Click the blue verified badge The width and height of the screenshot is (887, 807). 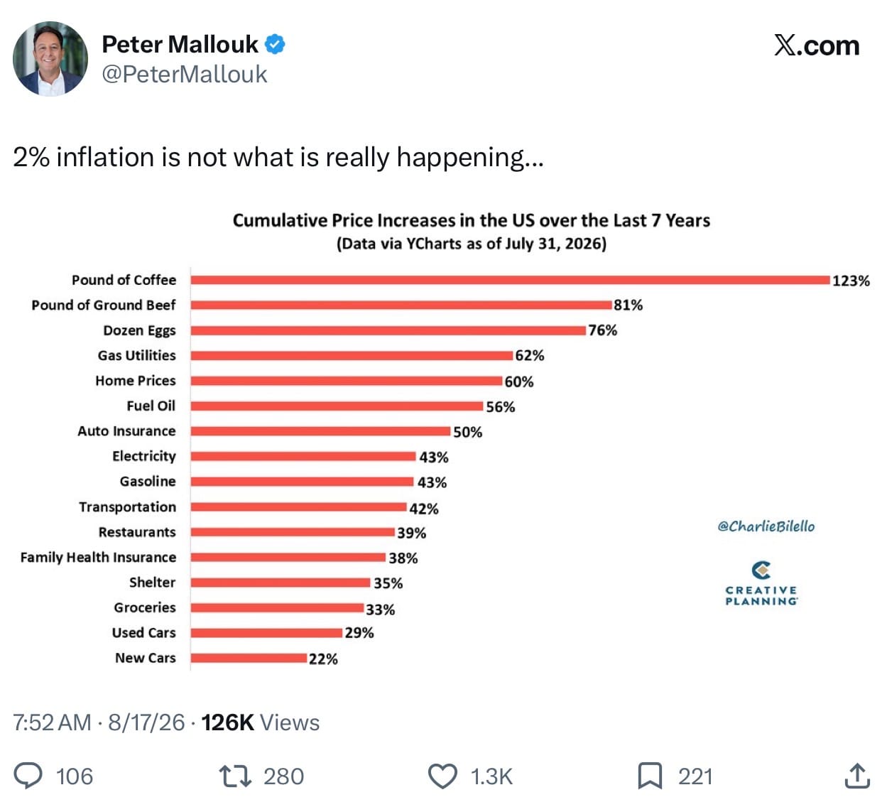[275, 44]
